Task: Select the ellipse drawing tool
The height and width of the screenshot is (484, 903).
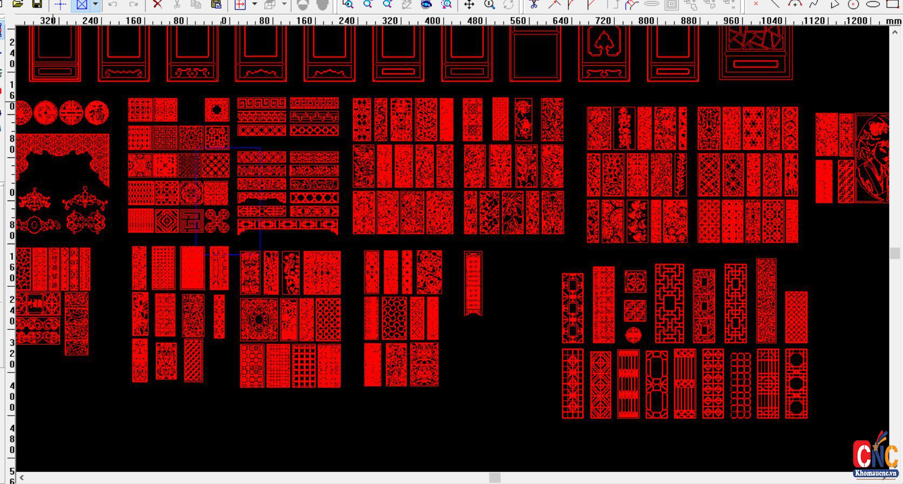Action: [873, 4]
